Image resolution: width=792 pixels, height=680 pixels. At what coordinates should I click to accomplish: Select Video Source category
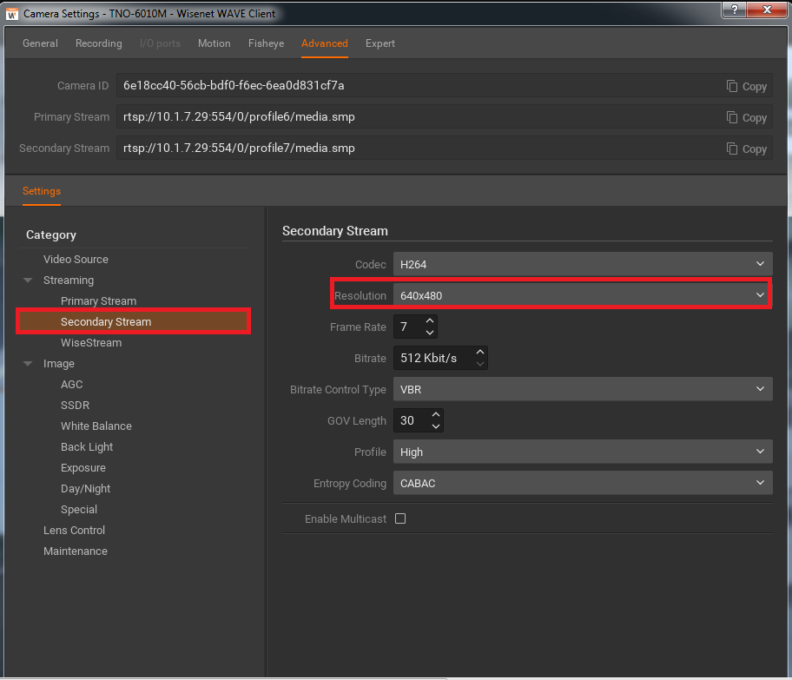pos(76,259)
